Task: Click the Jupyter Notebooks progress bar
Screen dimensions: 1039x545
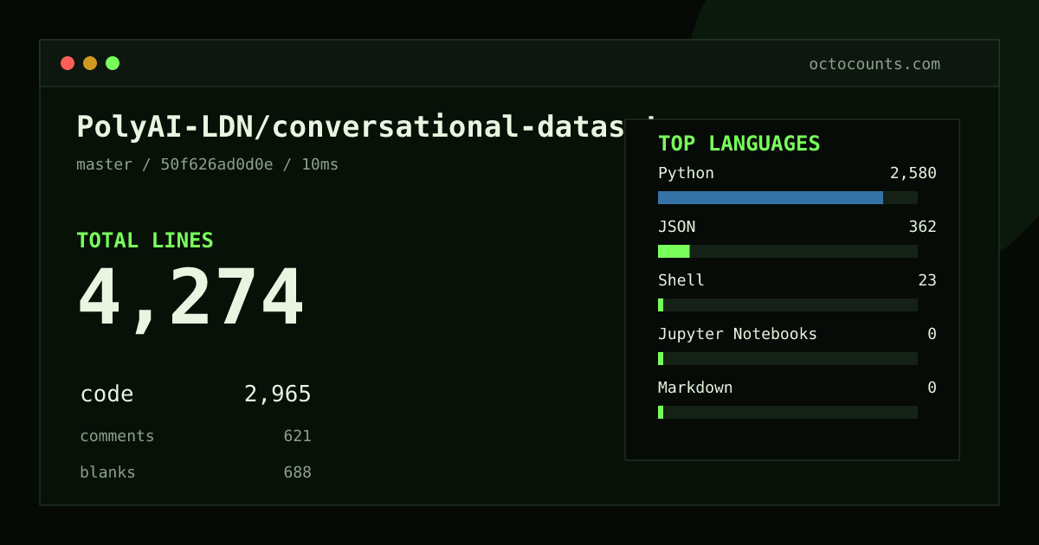Action: click(788, 358)
